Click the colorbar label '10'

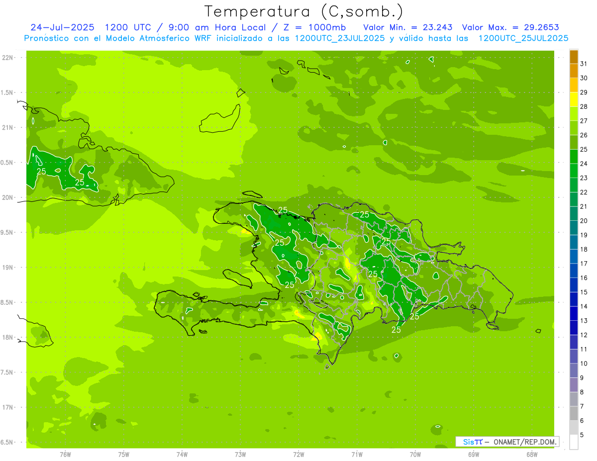pos(584,364)
